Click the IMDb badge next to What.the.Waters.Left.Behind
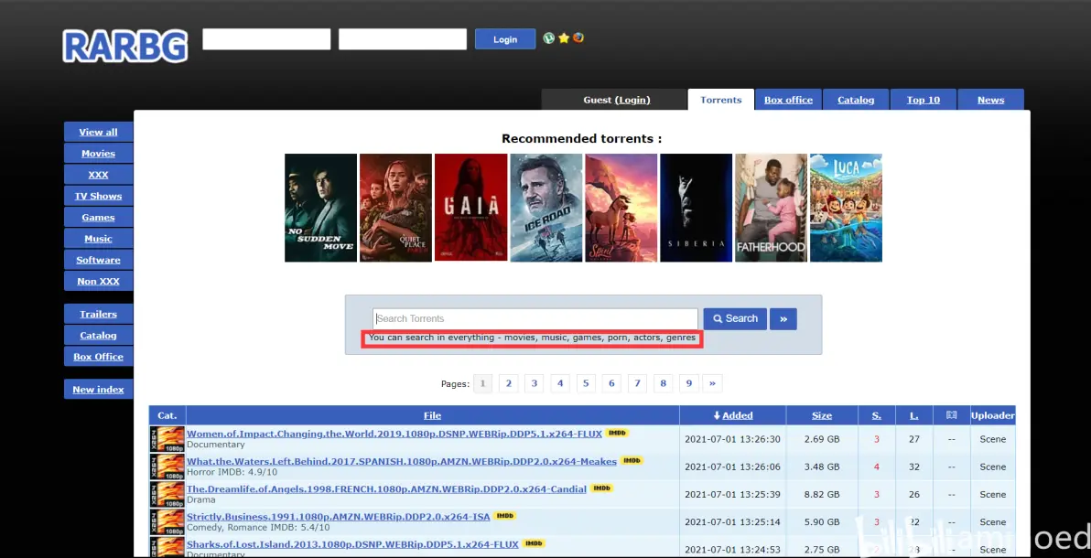Viewport: 1091px width, 558px height. point(632,461)
